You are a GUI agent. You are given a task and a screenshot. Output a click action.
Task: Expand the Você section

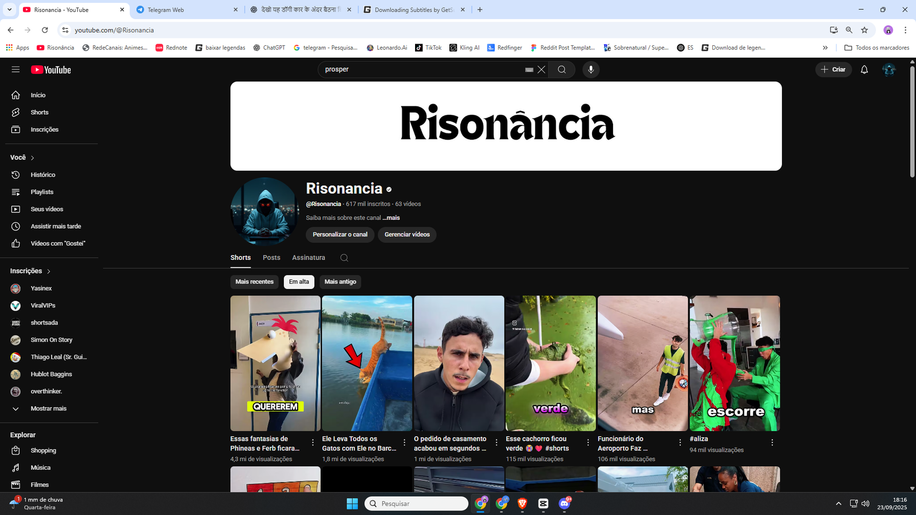point(23,157)
